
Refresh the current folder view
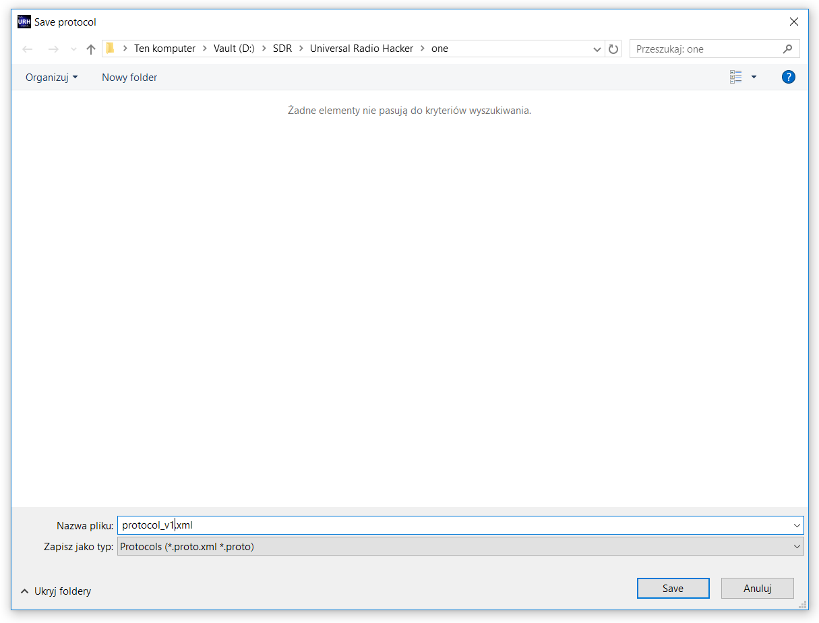pos(613,48)
